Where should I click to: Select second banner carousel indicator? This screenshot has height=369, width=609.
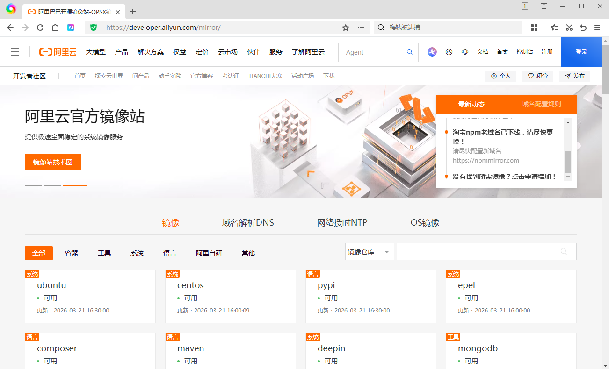[52, 185]
